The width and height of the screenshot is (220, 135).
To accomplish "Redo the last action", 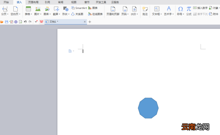I will coord(30,22).
